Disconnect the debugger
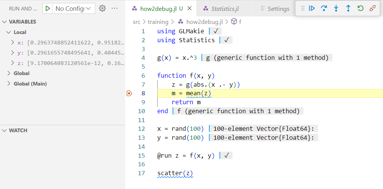 point(372,8)
